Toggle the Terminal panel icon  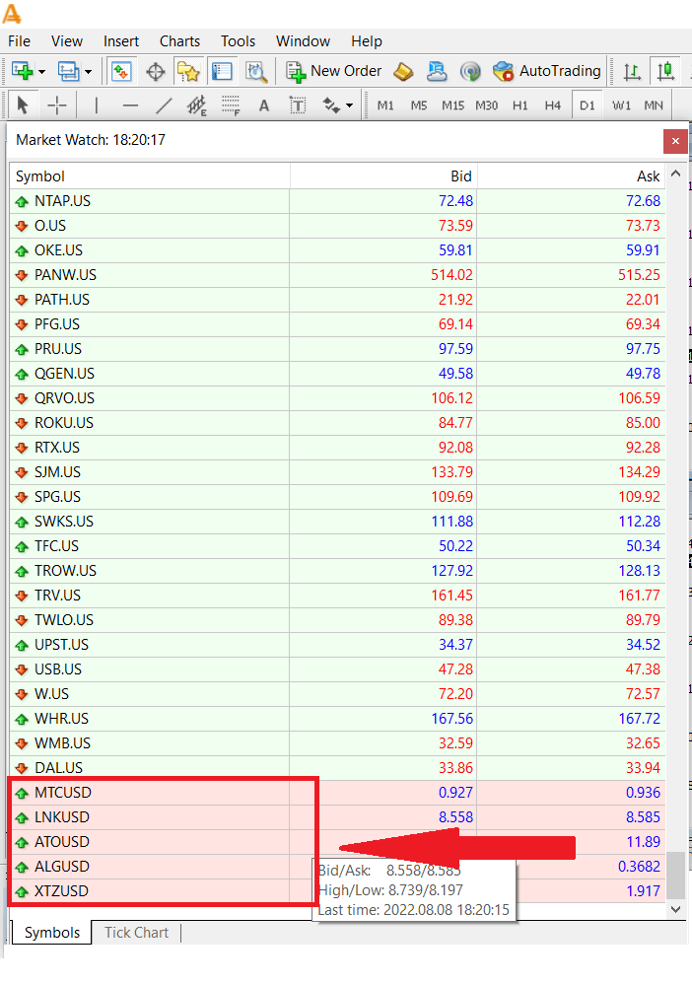click(x=222, y=72)
